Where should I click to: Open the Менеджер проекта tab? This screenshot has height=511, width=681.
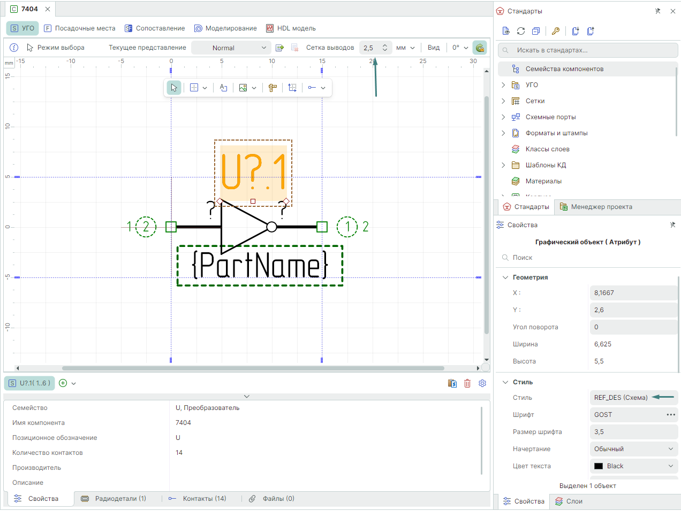coord(596,207)
